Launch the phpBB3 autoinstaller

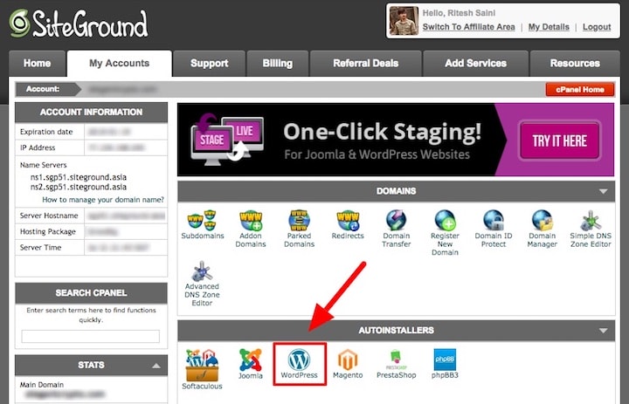pos(445,364)
